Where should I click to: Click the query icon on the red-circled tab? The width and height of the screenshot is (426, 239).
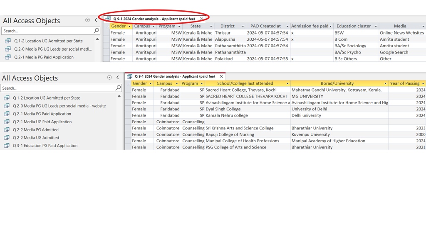click(x=108, y=19)
